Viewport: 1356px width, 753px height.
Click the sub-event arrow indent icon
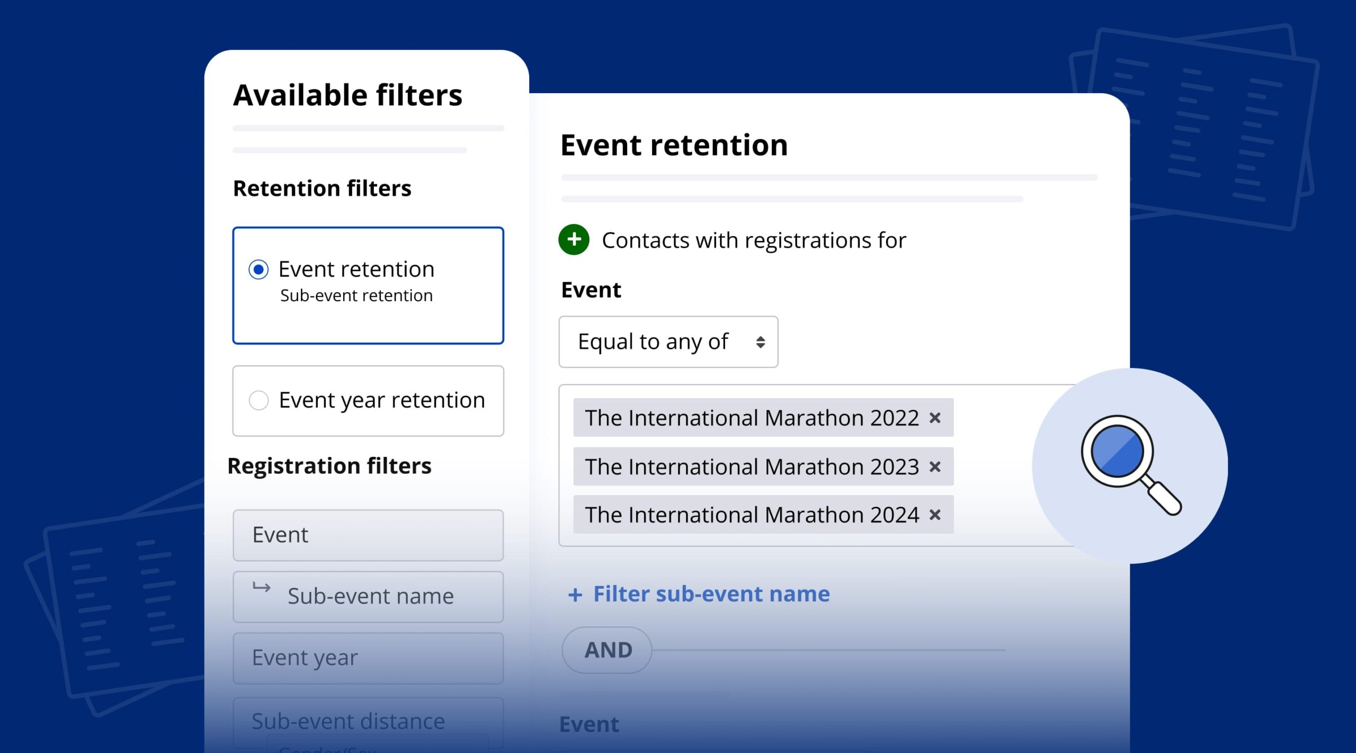(x=261, y=587)
